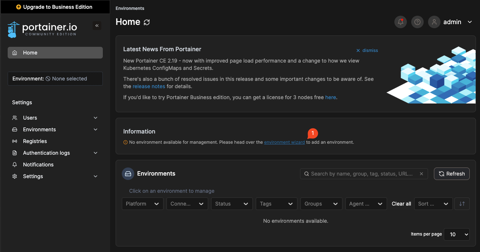Click the Registries radio icon in sidebar
The image size is (480, 252).
click(15, 141)
